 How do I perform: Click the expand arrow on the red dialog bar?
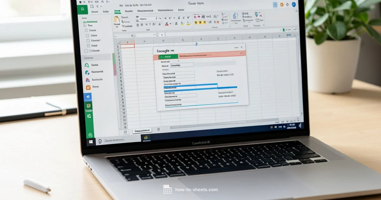coord(242,54)
